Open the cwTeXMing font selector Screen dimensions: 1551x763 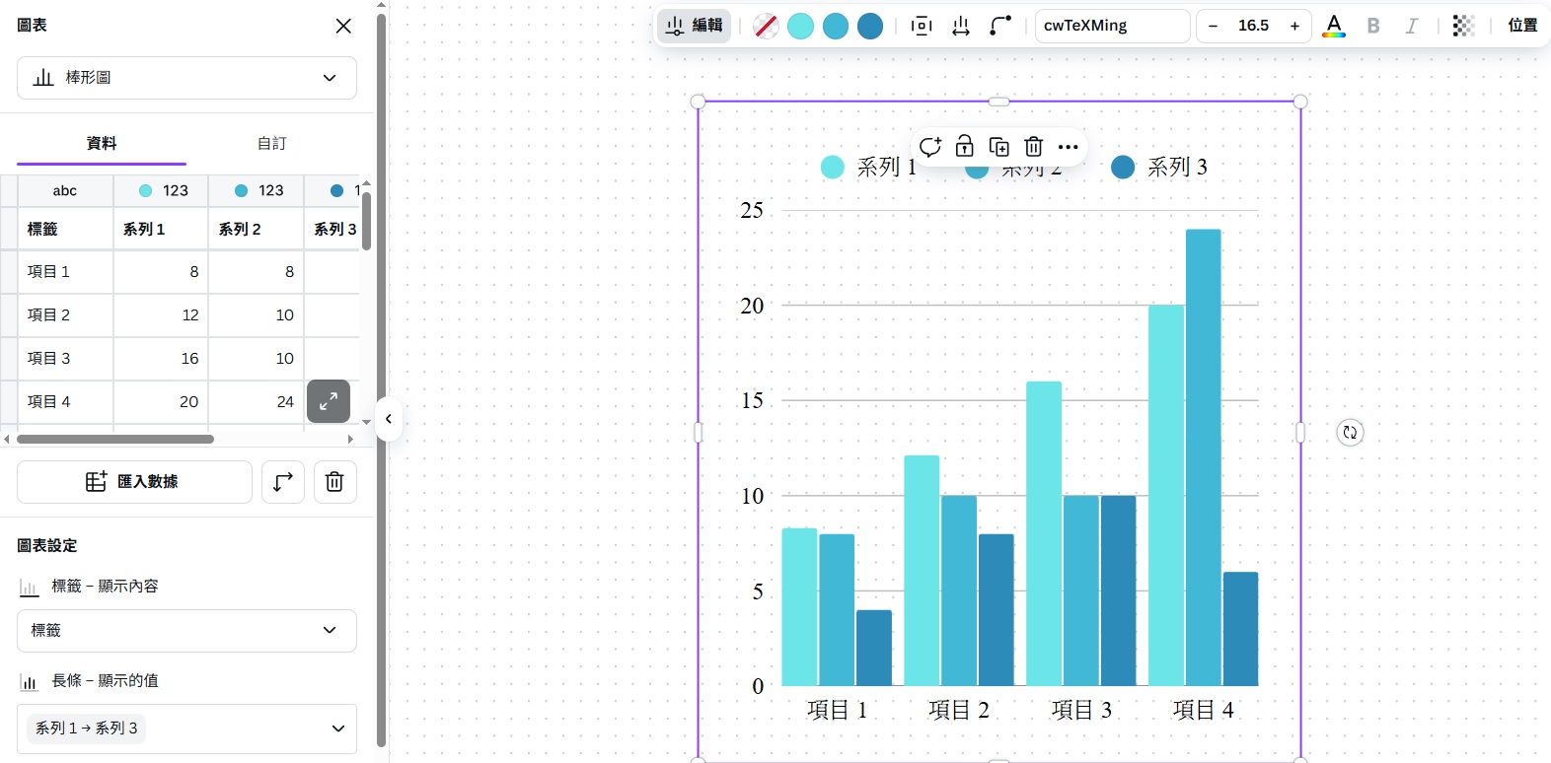click(x=1112, y=26)
